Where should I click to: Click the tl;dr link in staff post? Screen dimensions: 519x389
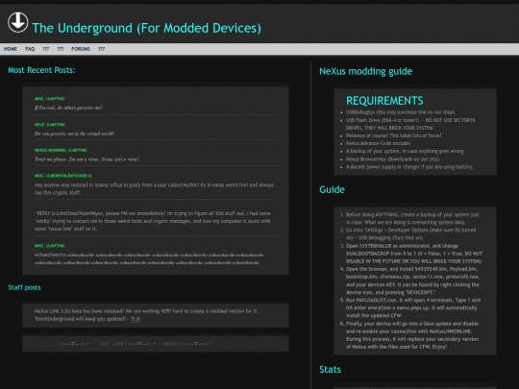click(x=136, y=319)
